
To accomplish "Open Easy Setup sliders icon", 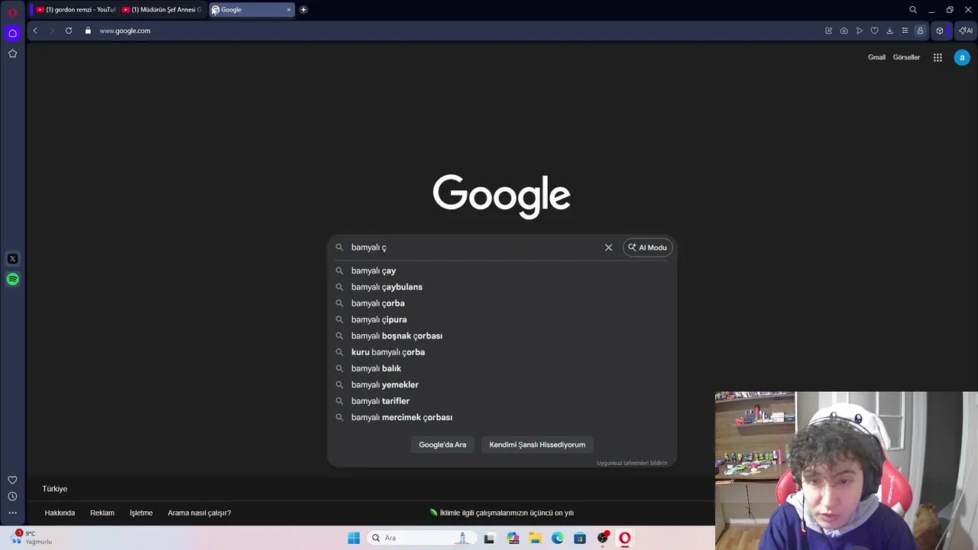I will (905, 31).
